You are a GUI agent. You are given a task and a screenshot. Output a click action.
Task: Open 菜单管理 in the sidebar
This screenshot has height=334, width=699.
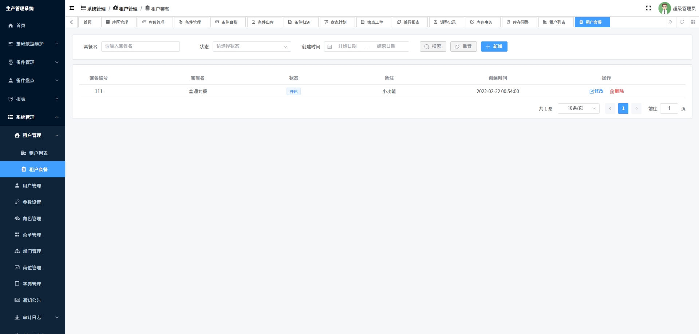coord(32,235)
